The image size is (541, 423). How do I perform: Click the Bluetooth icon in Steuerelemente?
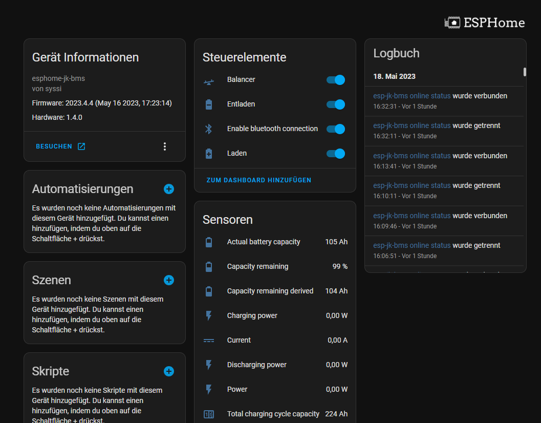pyautogui.click(x=209, y=129)
